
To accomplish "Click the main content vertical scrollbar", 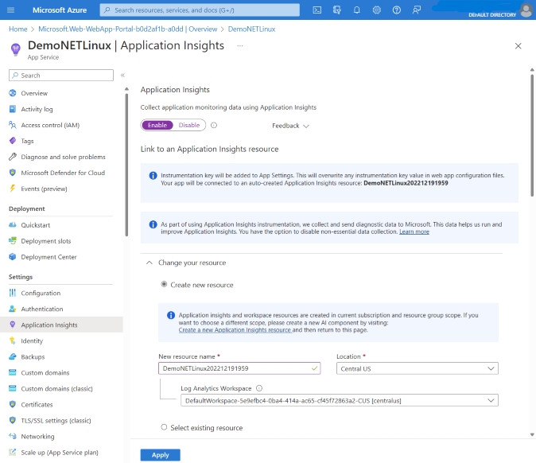I will click(x=532, y=135).
